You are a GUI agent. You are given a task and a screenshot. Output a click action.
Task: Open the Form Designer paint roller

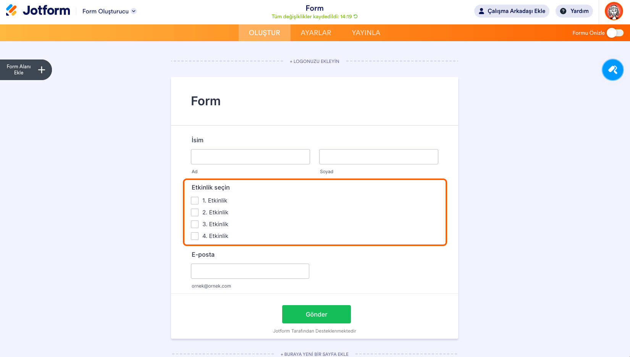[x=612, y=70]
